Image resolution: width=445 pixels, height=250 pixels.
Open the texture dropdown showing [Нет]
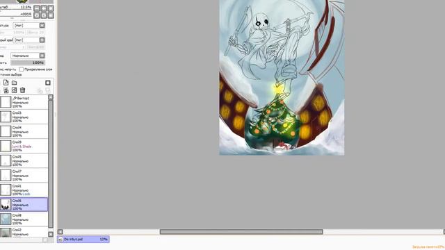29,26
